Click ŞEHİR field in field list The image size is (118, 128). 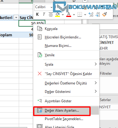coord(104,48)
